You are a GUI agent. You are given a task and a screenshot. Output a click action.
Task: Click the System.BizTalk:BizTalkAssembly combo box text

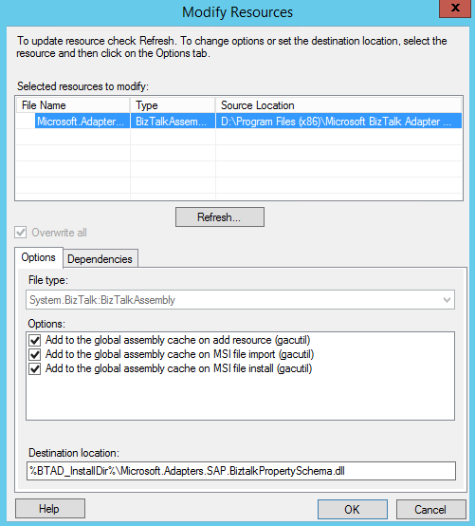102,300
